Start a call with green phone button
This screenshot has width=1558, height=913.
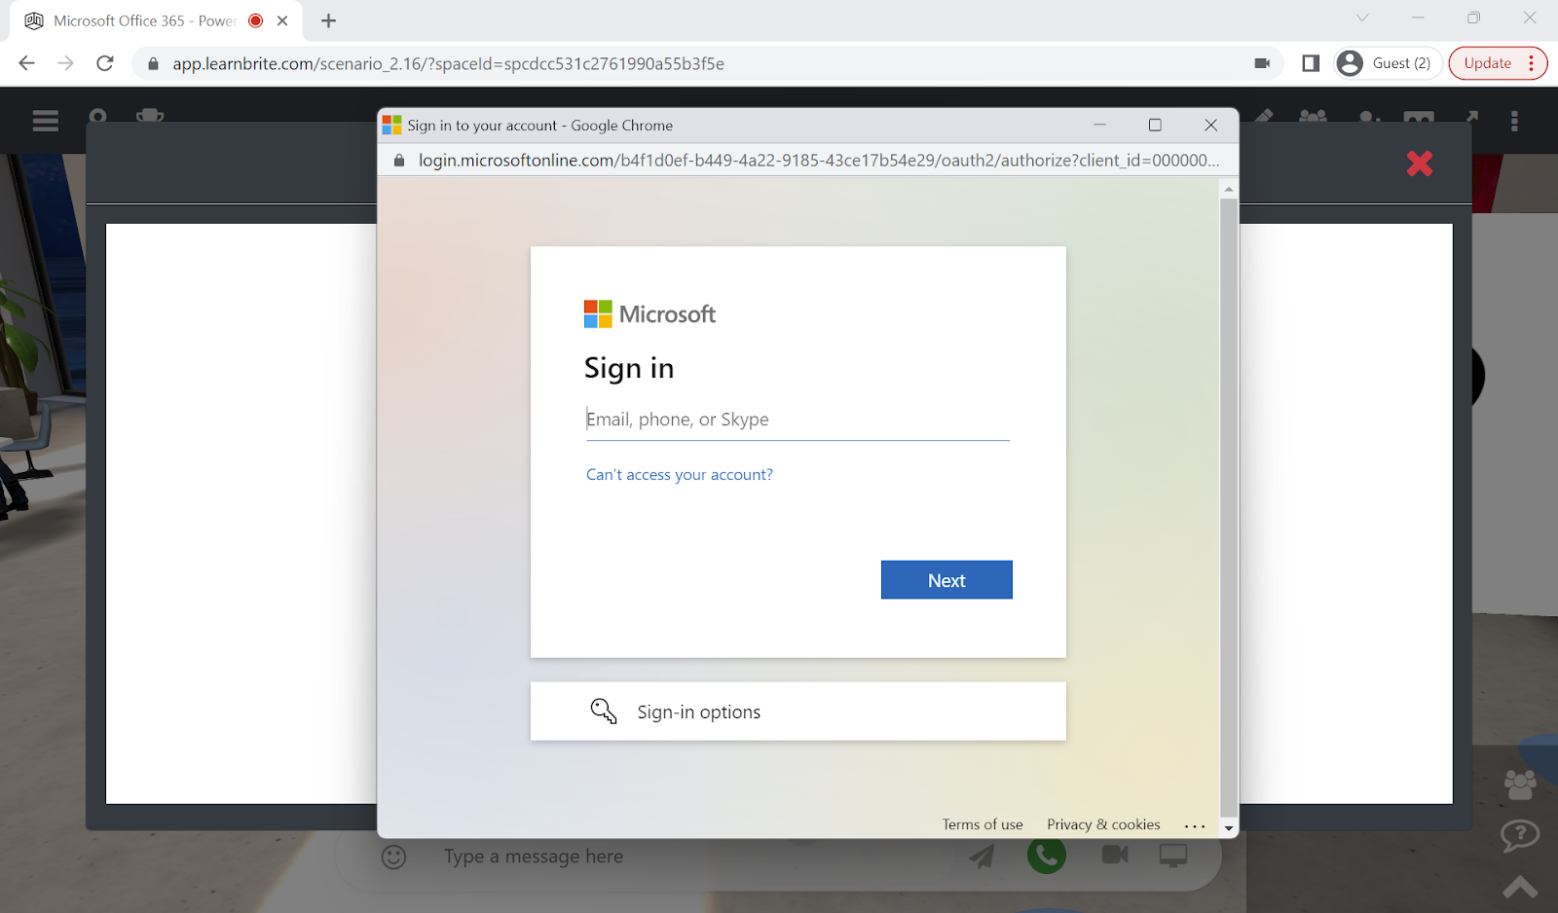pyautogui.click(x=1047, y=856)
